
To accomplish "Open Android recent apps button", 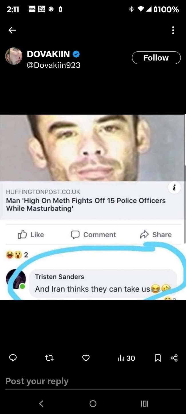I will click(145, 404).
